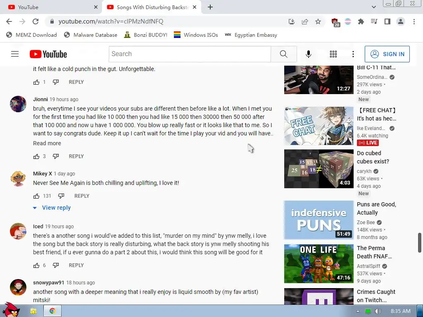Open the volume speaker tray icon
The height and width of the screenshot is (317, 423).
(x=378, y=311)
